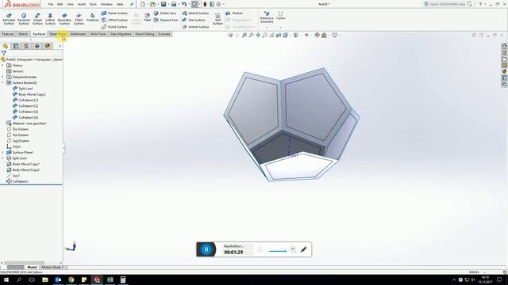508x285 pixels.
Task: Click the pencil annotate icon in recorder
Action: (x=303, y=249)
